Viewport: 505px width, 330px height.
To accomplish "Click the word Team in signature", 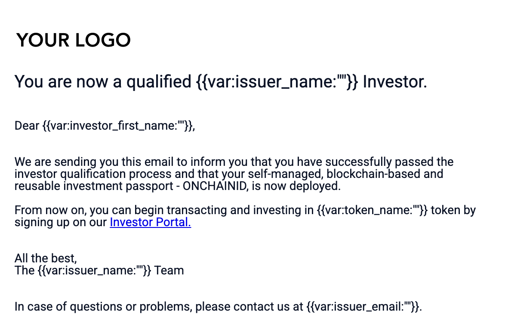I will pos(169,270).
